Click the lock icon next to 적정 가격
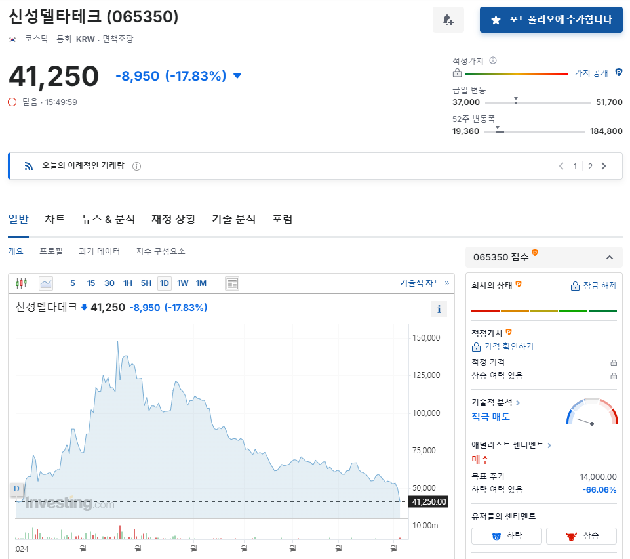The height and width of the screenshot is (559, 630). coord(613,362)
